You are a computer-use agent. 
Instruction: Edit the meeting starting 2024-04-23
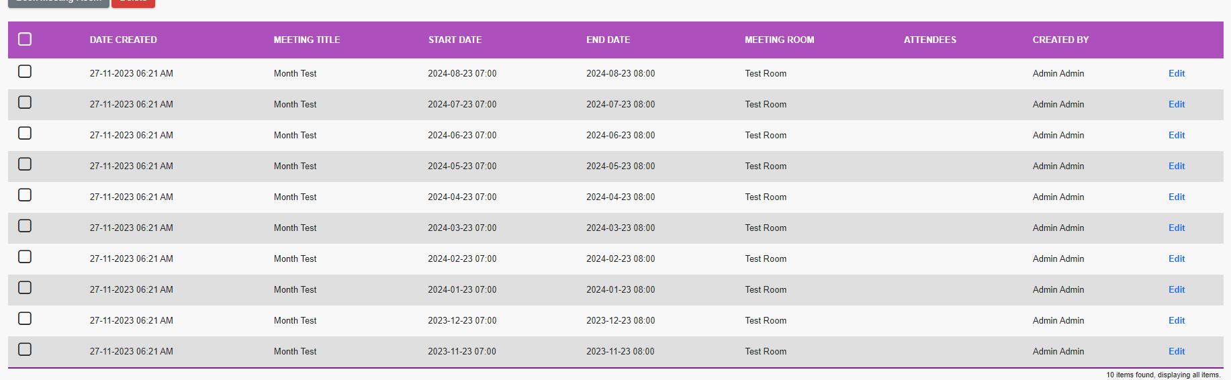(1177, 197)
